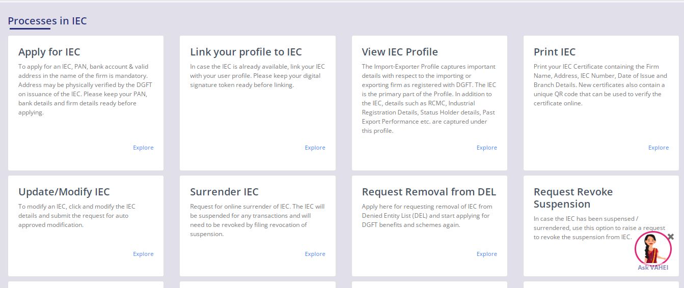Image resolution: width=684 pixels, height=288 pixels.
Task: Click Explore under Print IEC
Action: click(658, 148)
